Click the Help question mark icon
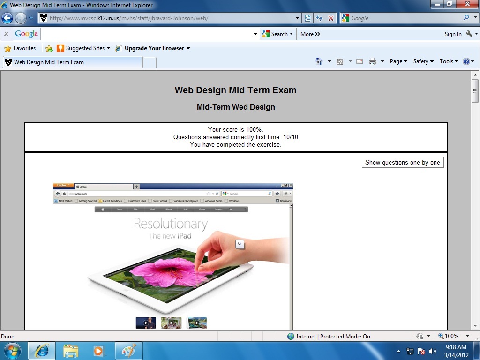This screenshot has width=480, height=360. click(466, 61)
